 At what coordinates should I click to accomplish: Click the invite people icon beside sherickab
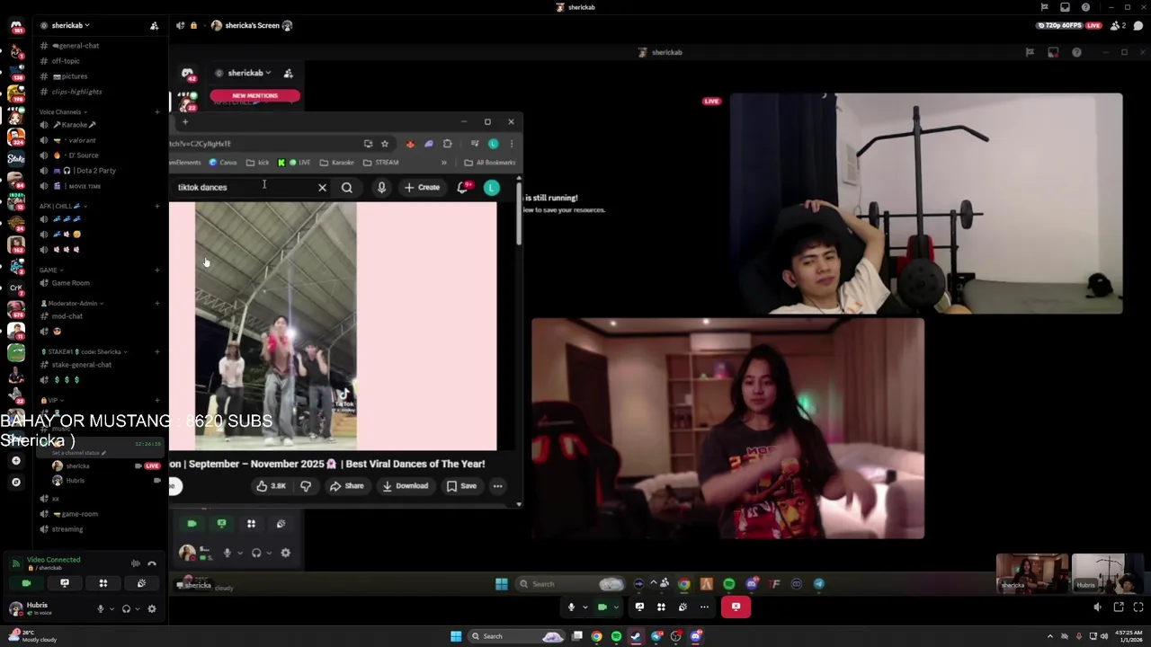pos(154,25)
